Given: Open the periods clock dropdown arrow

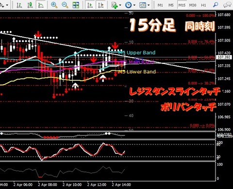Looking at the screenshot, I should [134, 5].
